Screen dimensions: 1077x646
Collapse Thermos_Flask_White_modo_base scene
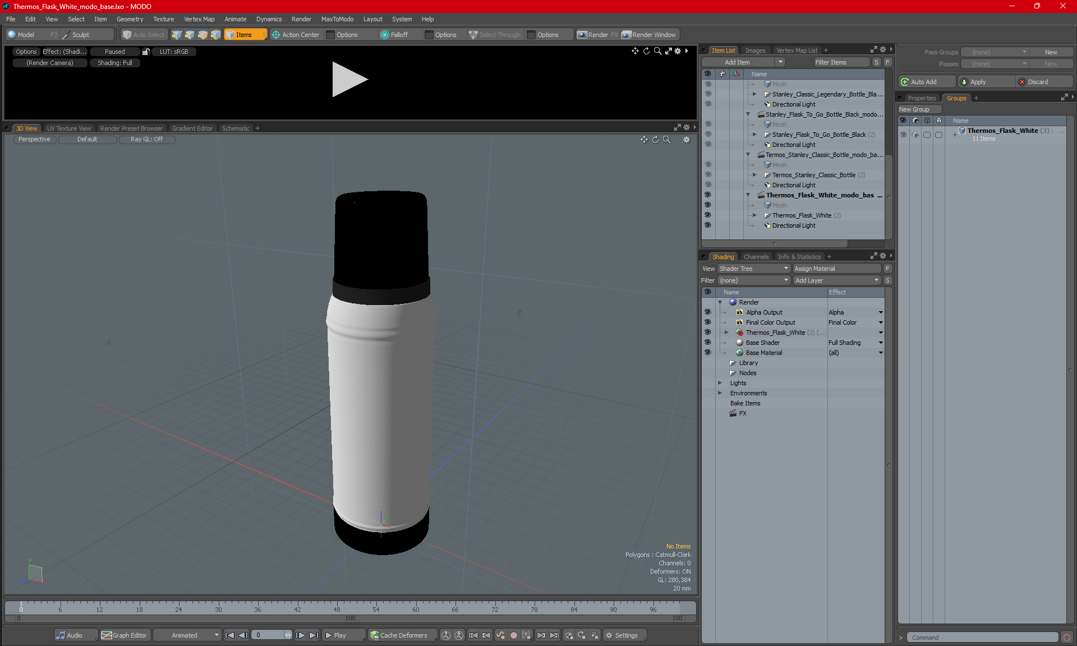coord(748,195)
